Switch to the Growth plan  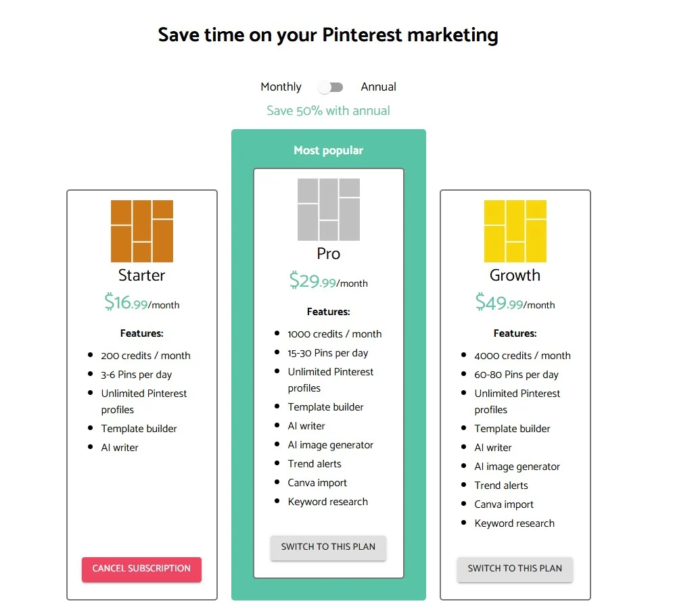[515, 569]
